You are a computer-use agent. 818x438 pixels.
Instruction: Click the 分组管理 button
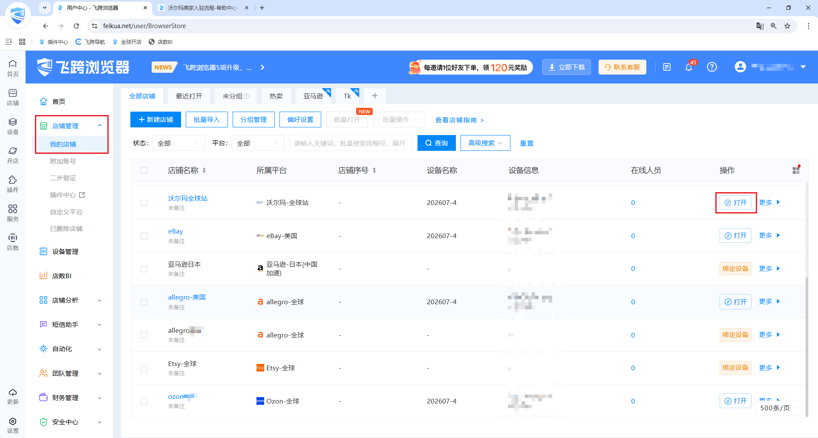(253, 120)
